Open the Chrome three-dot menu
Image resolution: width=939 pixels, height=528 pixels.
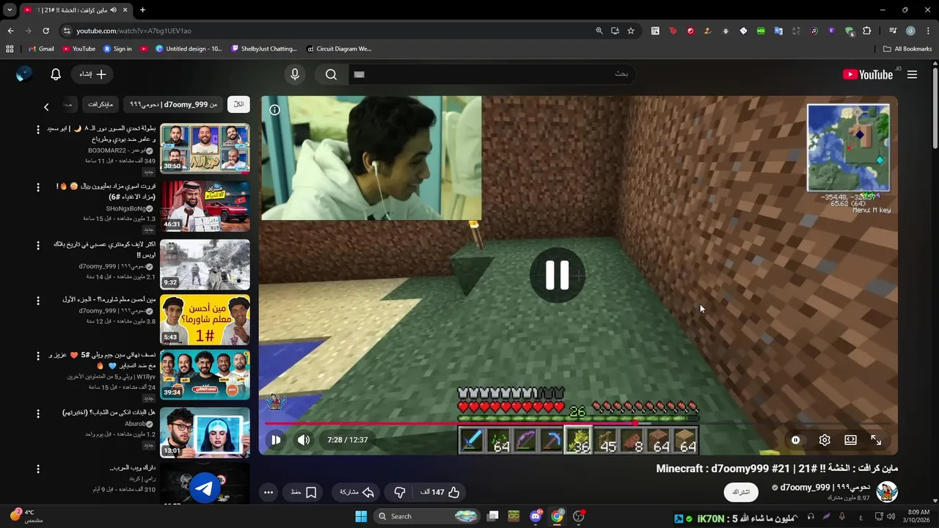[x=927, y=31]
